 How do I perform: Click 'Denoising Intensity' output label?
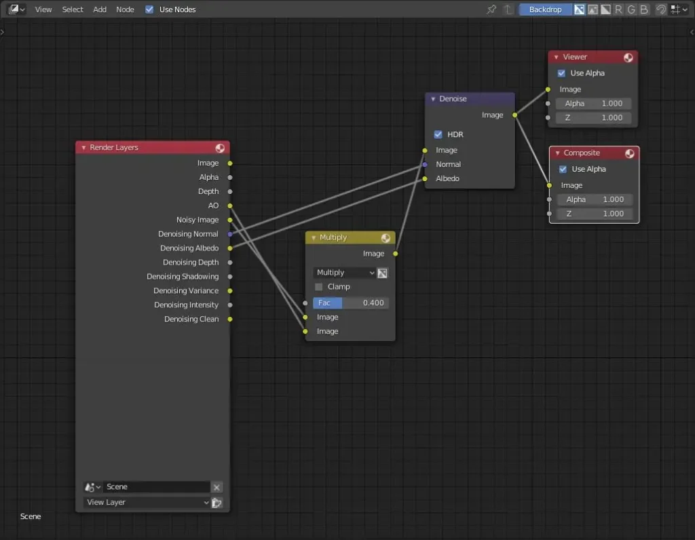pyautogui.click(x=186, y=305)
